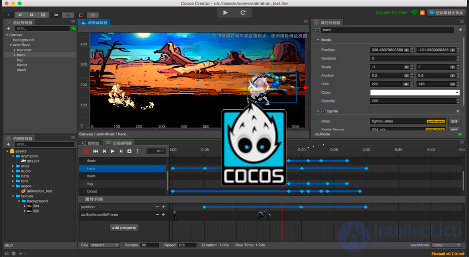
Task: Click the add property button
Action: [x=124, y=228]
